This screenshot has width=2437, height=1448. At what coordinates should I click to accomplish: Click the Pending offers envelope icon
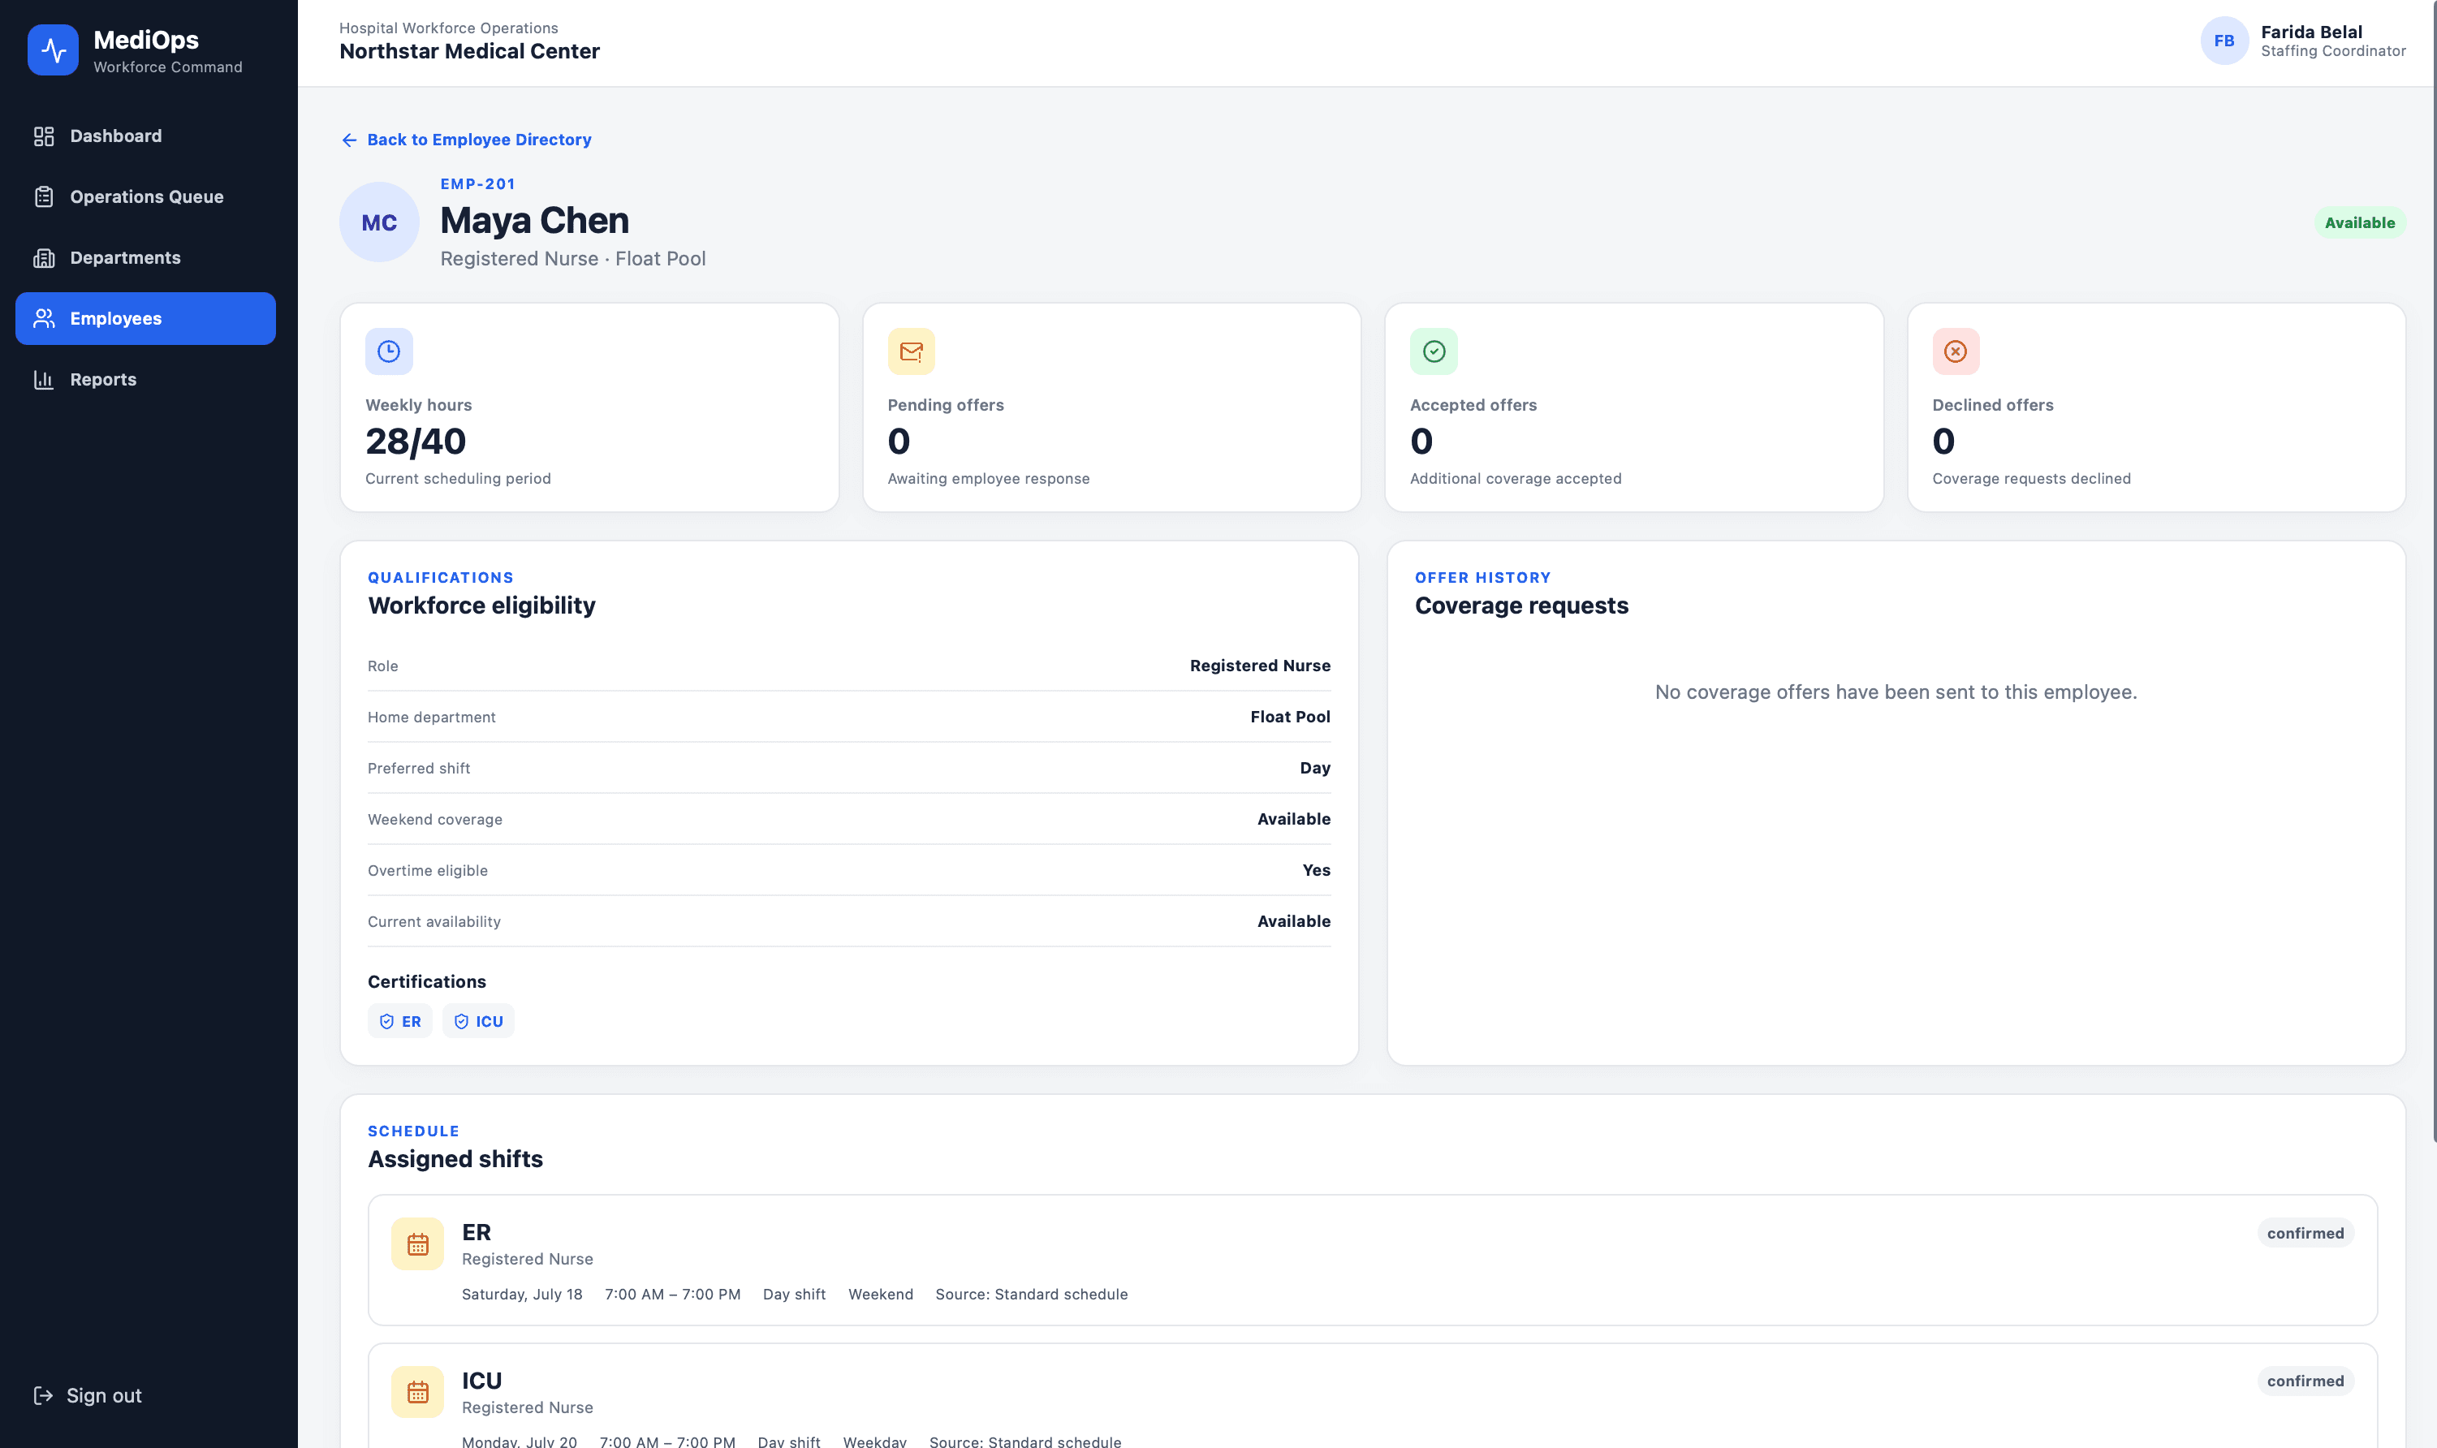[x=911, y=351]
